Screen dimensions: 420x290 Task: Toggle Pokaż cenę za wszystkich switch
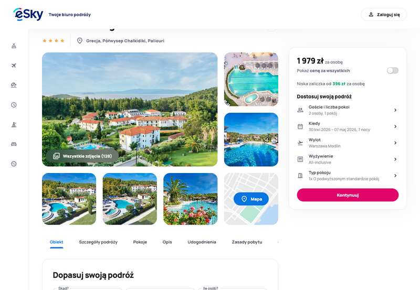(392, 70)
